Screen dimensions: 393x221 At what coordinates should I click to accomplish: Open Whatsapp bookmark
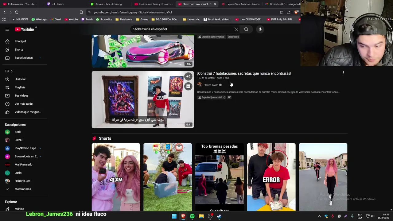39,19
